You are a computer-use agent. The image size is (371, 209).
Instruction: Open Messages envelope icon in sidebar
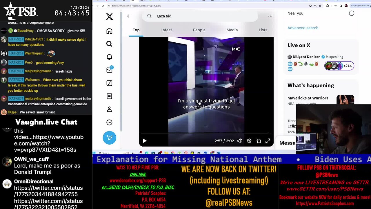point(109,70)
